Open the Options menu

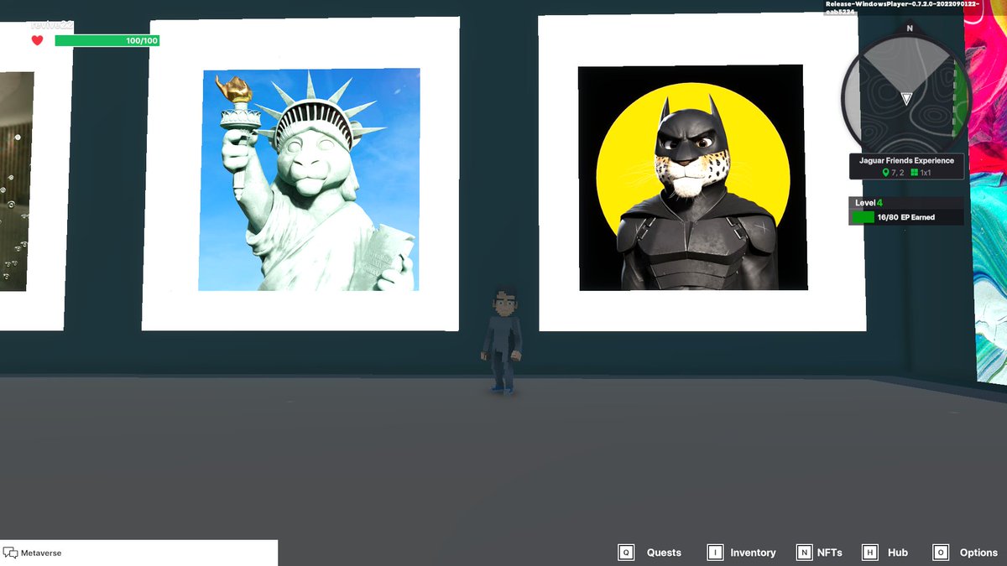[978, 553]
